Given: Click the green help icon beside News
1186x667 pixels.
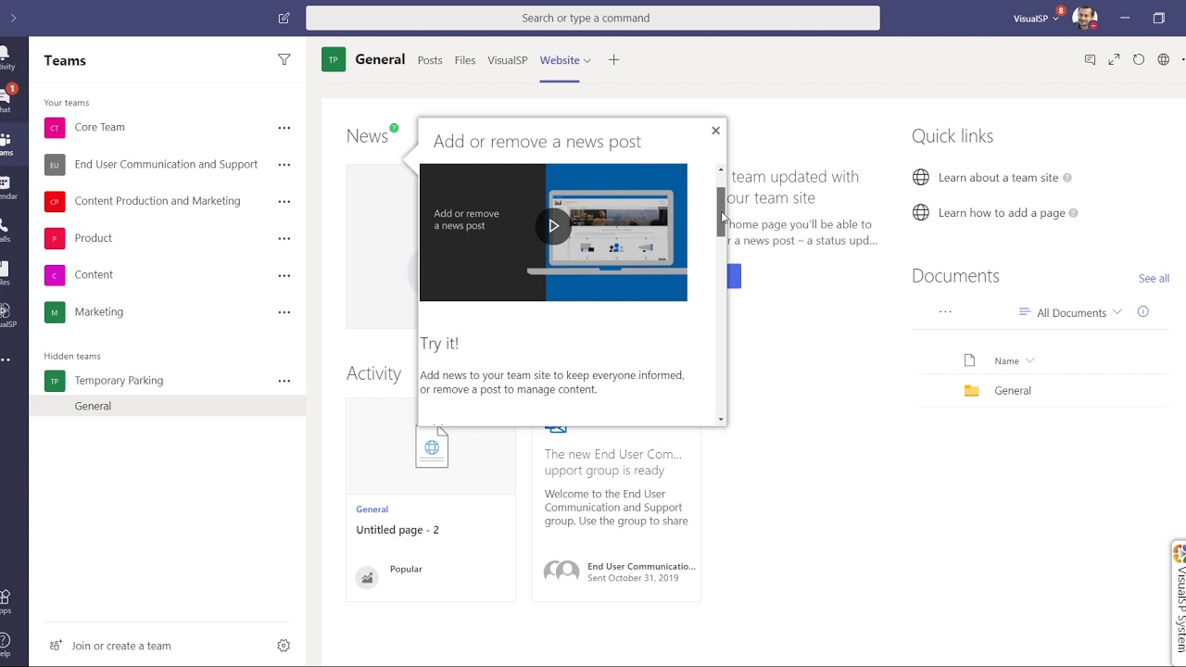Looking at the screenshot, I should [394, 128].
